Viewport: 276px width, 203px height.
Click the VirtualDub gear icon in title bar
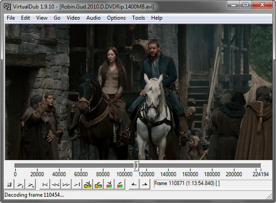tap(7, 6)
